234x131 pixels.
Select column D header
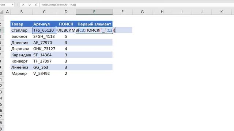(x=66, y=12)
